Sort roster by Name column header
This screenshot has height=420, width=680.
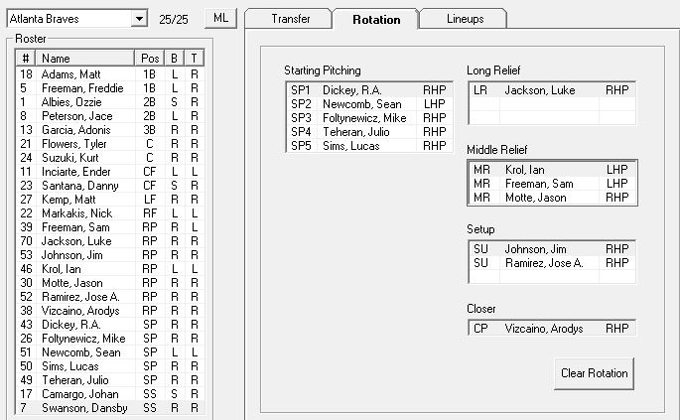point(85,59)
